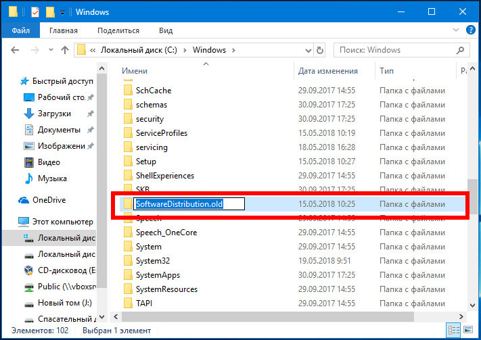Viewport: 481px width, 340px height.
Task: Open Загрузки in the navigation pane
Action: tap(54, 114)
